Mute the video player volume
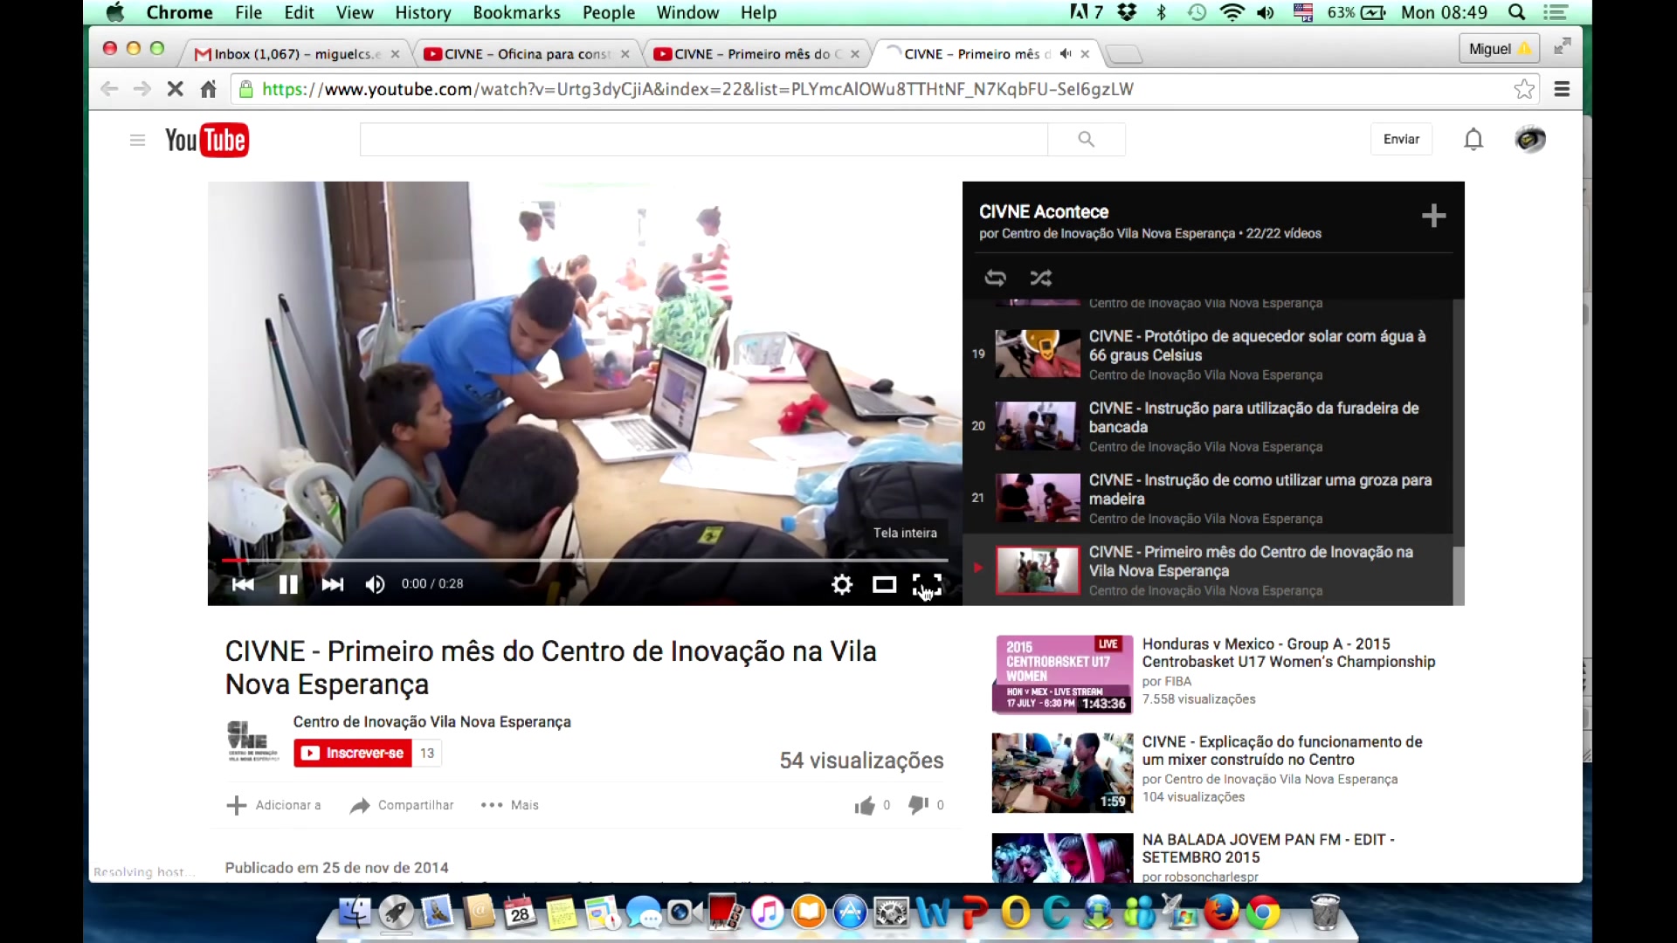The image size is (1677, 943). tap(375, 584)
